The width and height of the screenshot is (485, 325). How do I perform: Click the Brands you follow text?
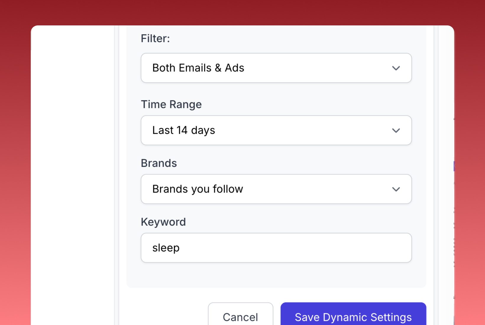coord(198,189)
